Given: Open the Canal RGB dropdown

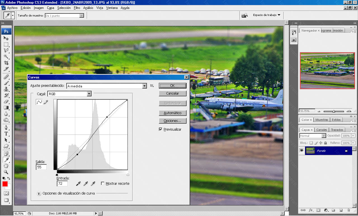Looking at the screenshot, I should click(89, 94).
